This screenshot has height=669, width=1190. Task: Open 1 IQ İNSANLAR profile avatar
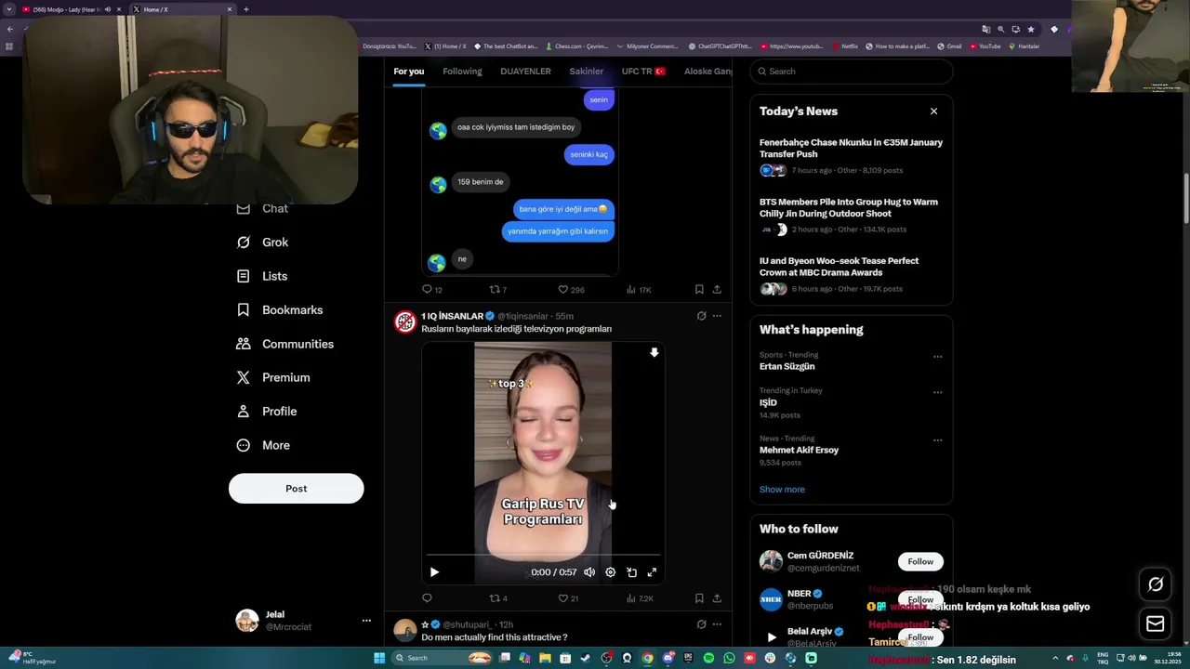click(405, 321)
